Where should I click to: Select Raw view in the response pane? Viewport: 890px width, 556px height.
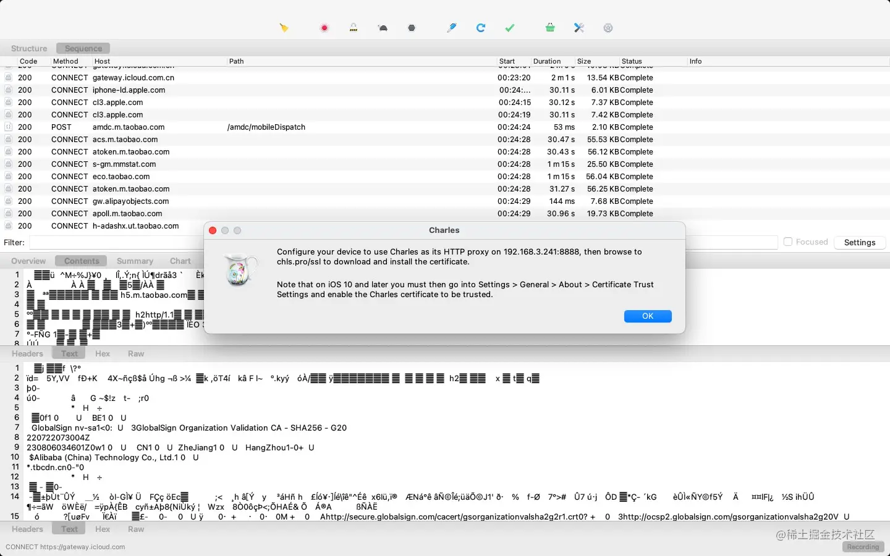136,529
